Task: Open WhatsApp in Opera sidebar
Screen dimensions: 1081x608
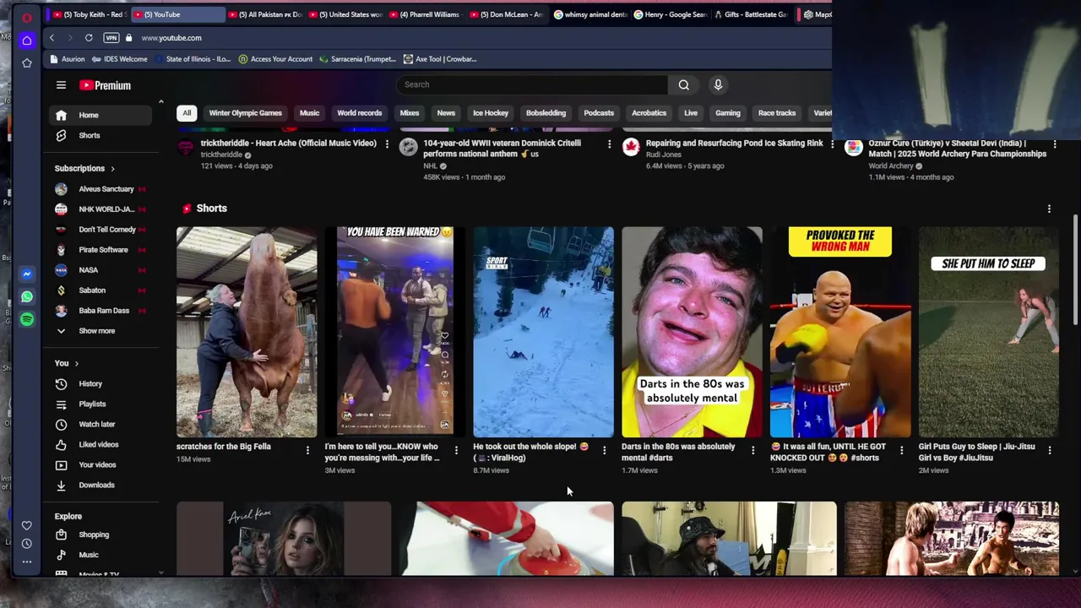Action: click(27, 296)
